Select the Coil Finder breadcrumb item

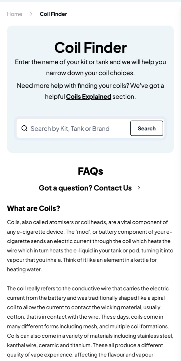pyautogui.click(x=53, y=14)
